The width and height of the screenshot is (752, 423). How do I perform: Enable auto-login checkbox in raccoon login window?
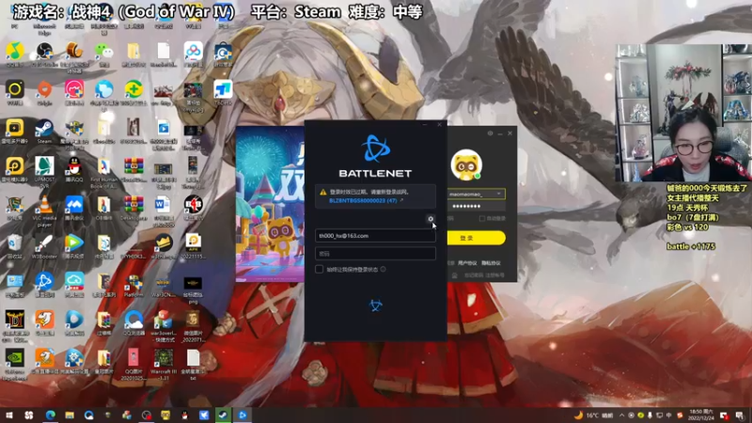point(482,219)
